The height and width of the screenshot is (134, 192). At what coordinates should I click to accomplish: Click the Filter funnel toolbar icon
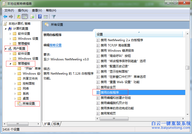54,17
